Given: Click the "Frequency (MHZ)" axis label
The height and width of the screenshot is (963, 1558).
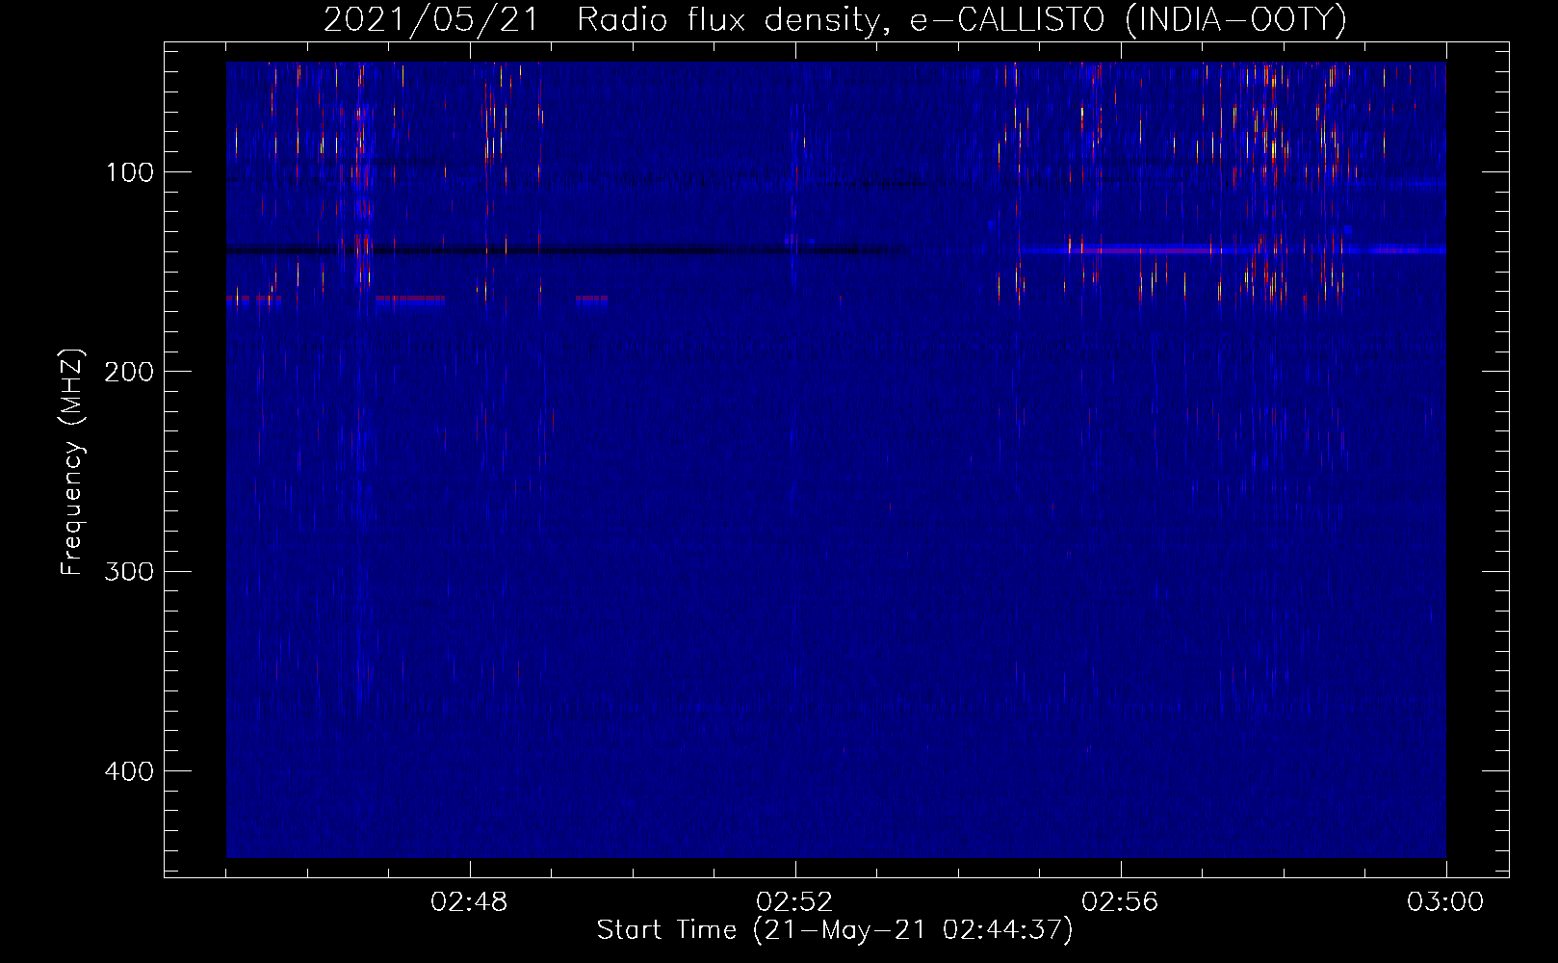Looking at the screenshot, I should click(72, 462).
